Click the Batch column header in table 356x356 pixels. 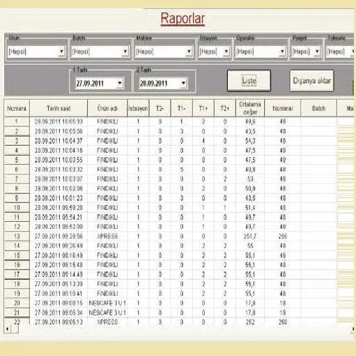coord(318,108)
